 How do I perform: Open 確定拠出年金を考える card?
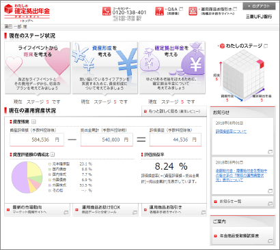pyautogui.click(x=172, y=67)
